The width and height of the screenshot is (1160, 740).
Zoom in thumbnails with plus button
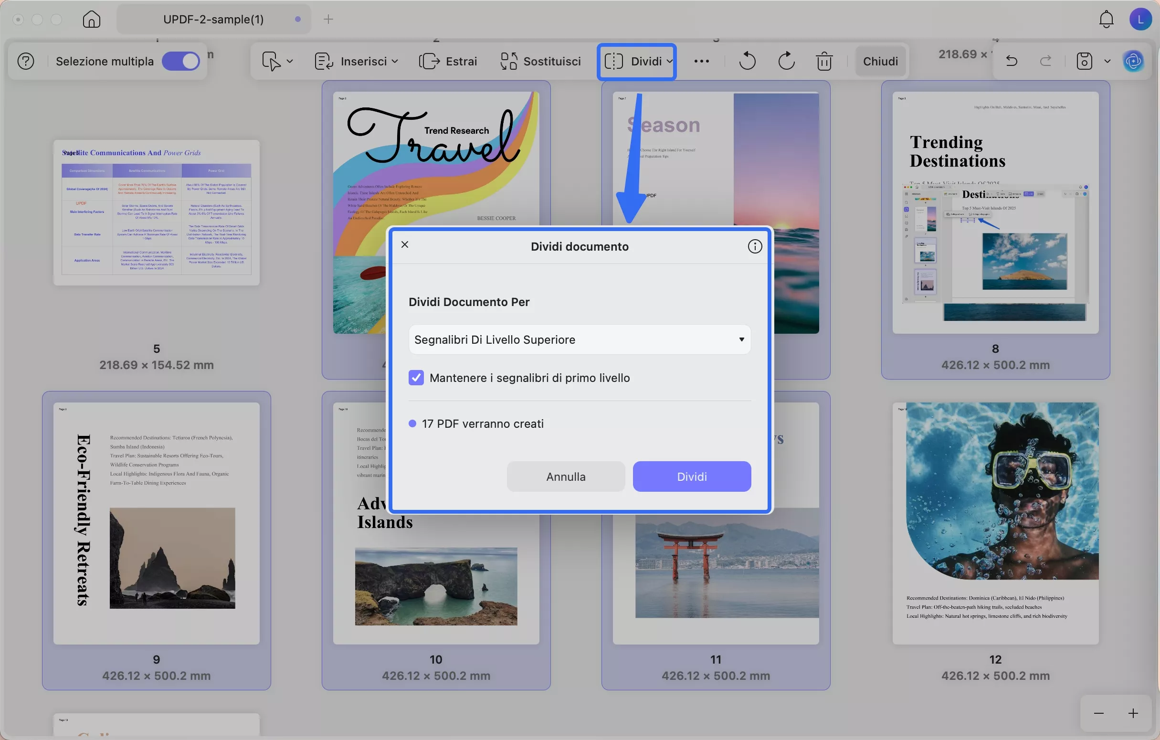tap(1133, 713)
